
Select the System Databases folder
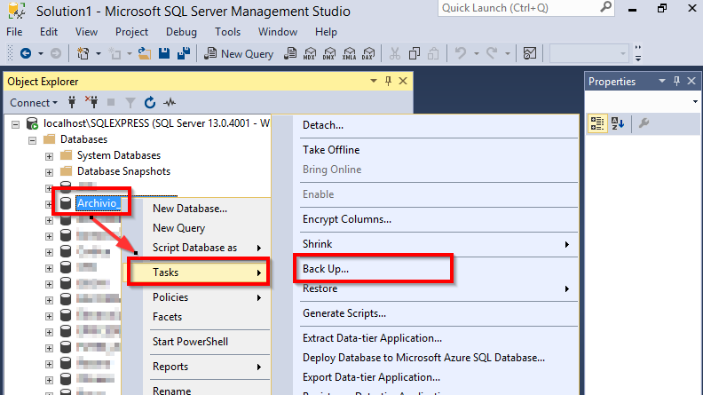point(119,155)
